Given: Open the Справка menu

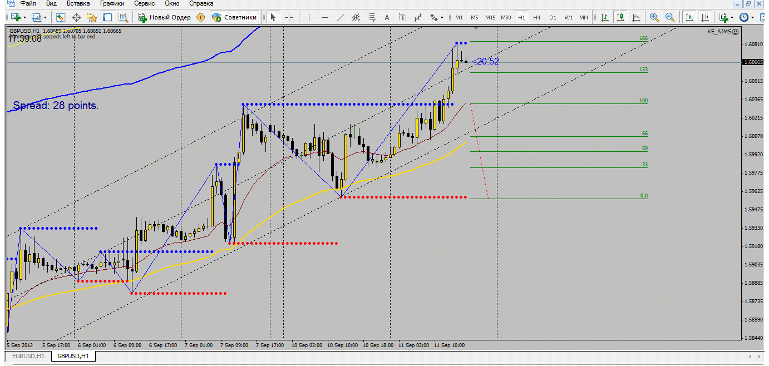Looking at the screenshot, I should [201, 3].
